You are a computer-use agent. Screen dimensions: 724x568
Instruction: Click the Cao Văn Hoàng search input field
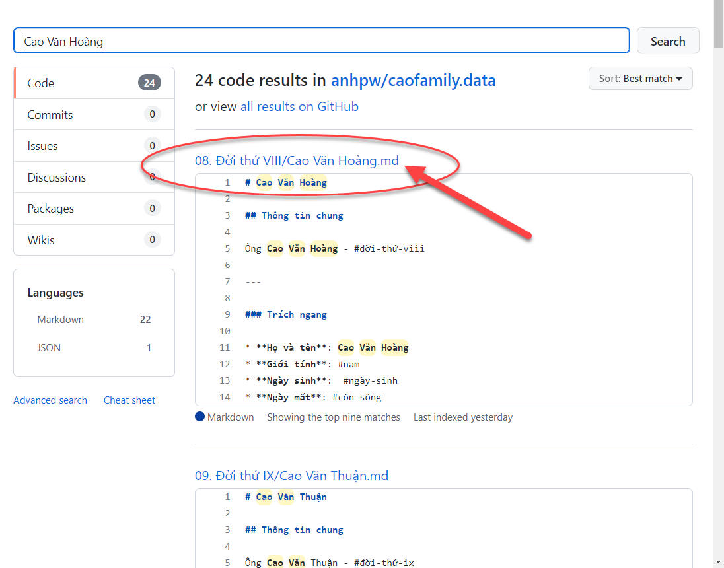pyautogui.click(x=321, y=41)
